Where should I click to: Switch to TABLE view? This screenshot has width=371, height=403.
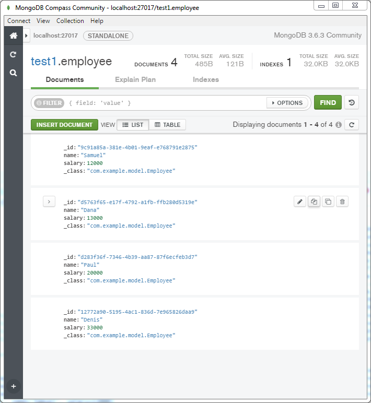tap(168, 125)
